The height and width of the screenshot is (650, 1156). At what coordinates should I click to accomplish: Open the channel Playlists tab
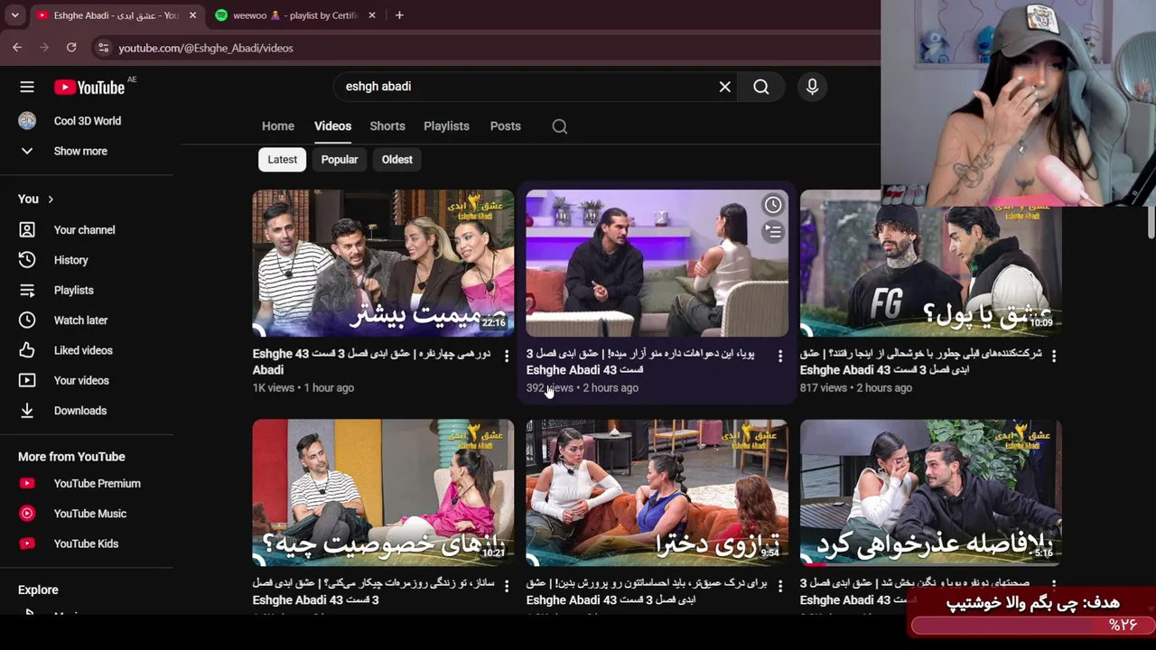(446, 126)
